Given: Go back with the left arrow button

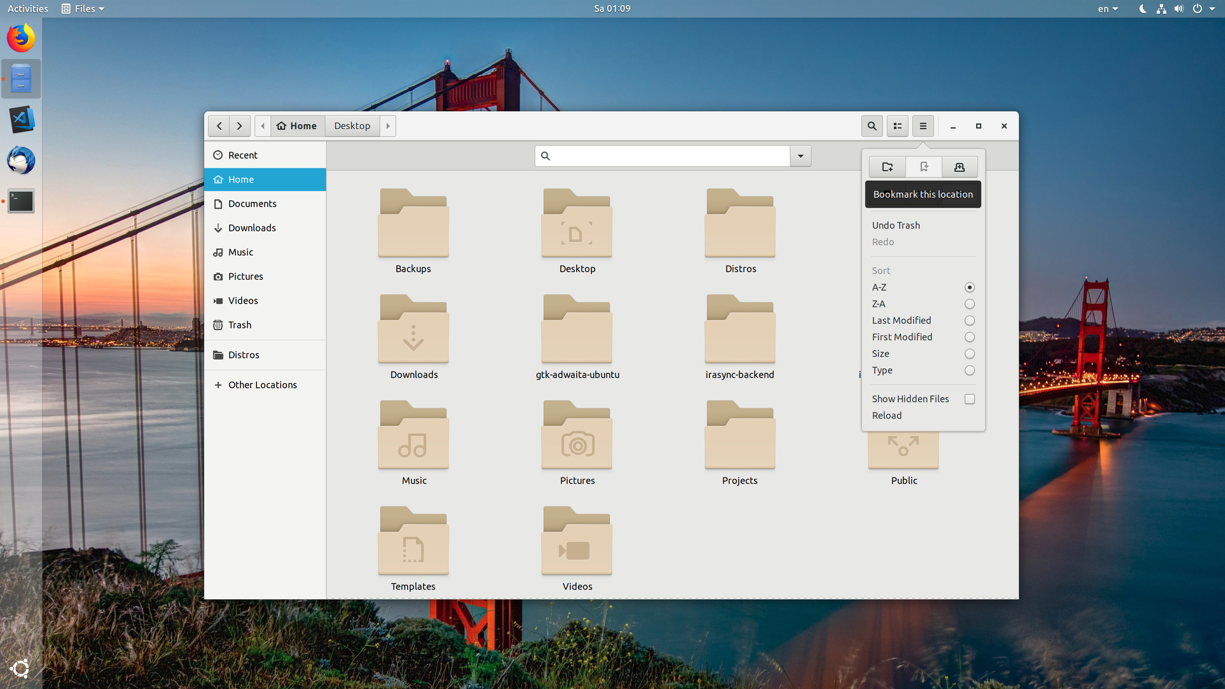Looking at the screenshot, I should pos(219,126).
